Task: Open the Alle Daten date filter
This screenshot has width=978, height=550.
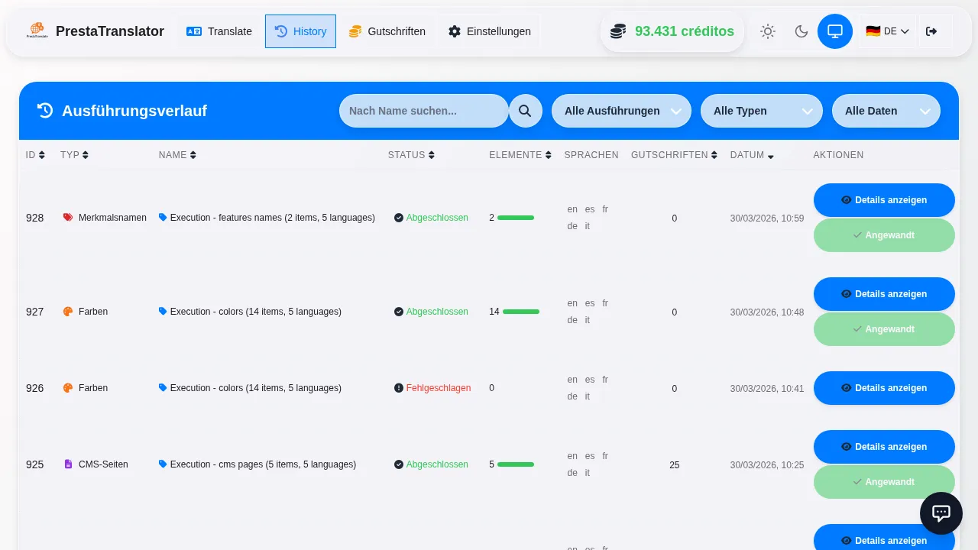Action: point(886,111)
